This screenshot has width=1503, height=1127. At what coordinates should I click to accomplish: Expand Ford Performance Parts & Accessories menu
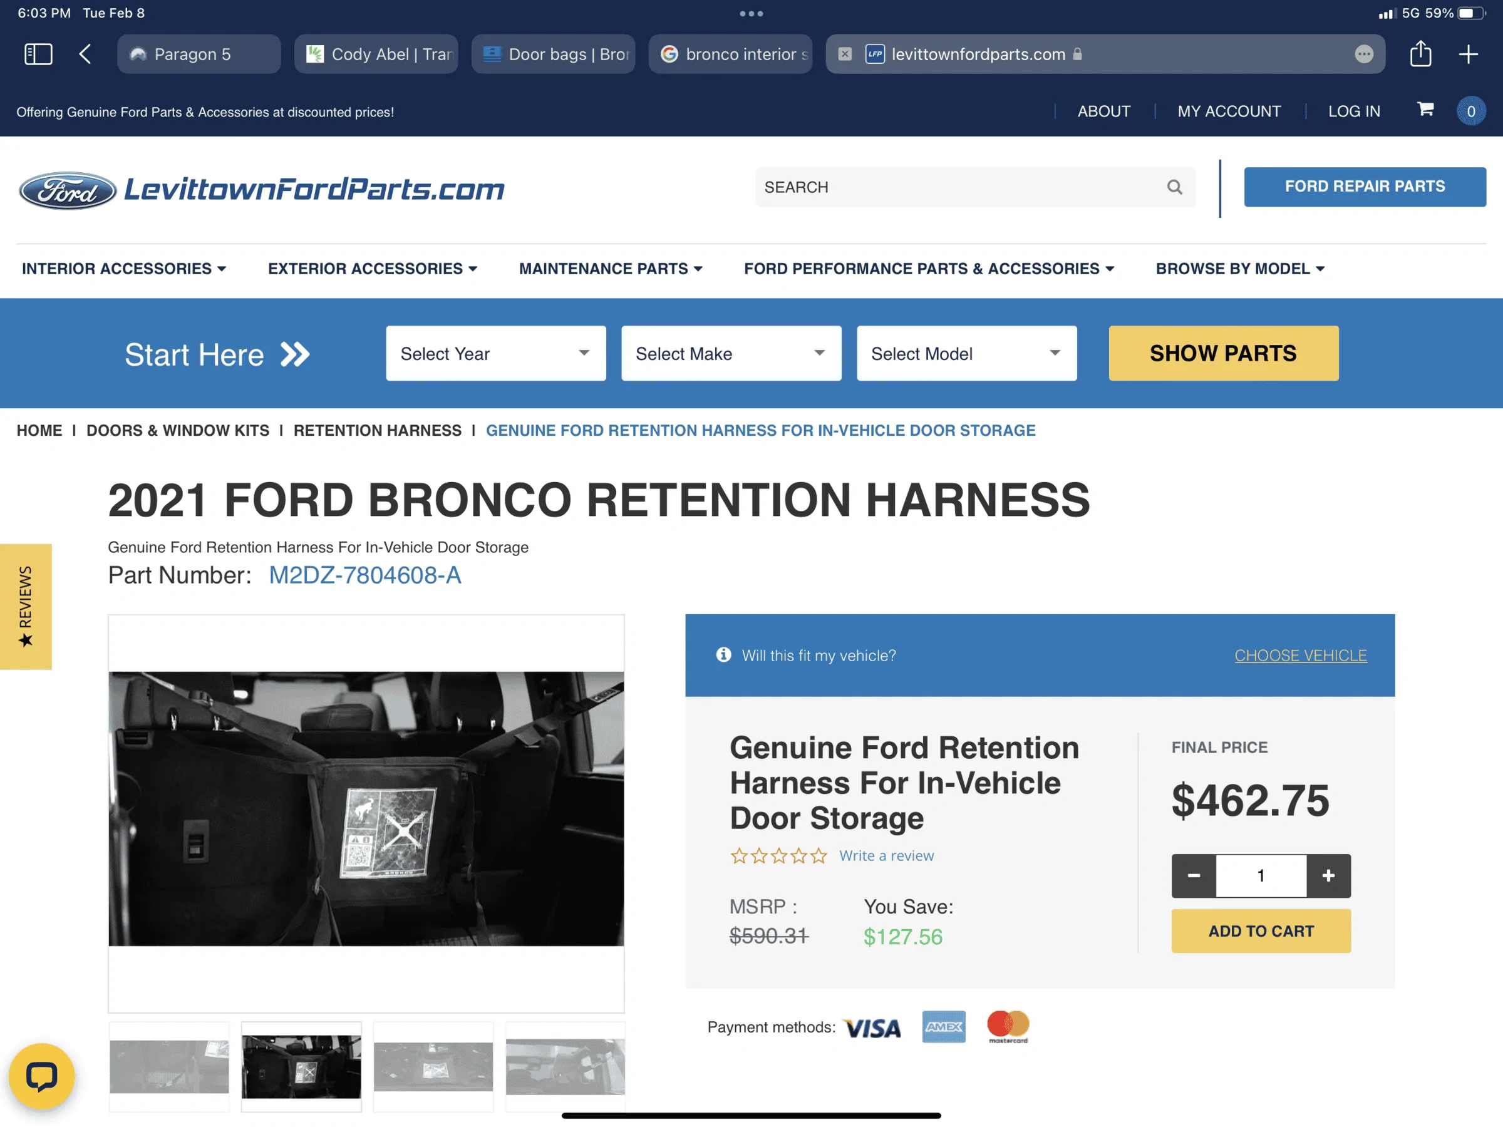tap(929, 269)
